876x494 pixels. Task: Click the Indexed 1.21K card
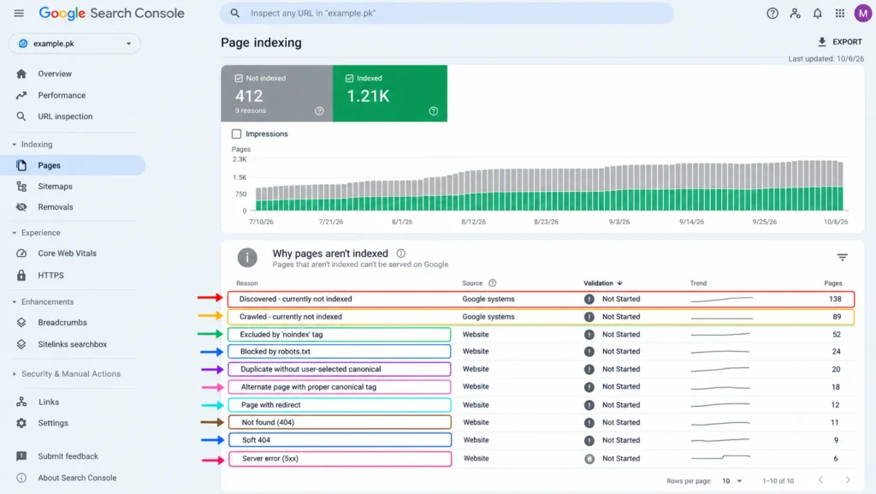coord(390,93)
